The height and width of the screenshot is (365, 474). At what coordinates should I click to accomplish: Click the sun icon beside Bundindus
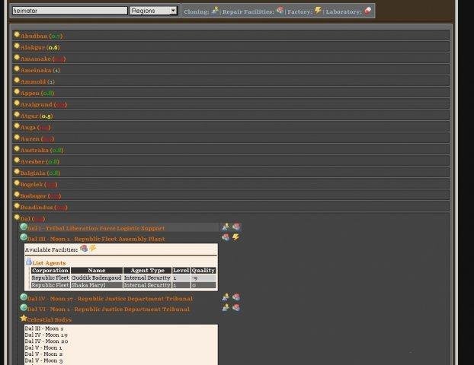click(17, 206)
